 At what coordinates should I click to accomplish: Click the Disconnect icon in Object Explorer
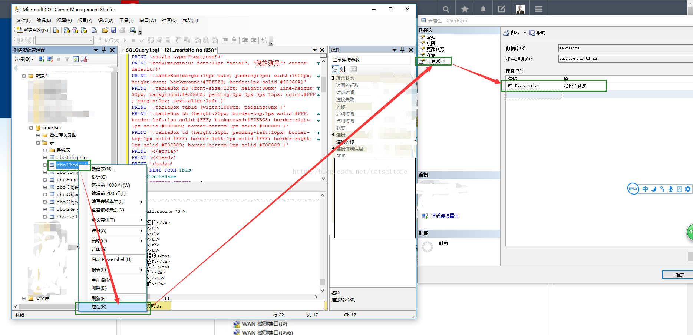coord(50,59)
